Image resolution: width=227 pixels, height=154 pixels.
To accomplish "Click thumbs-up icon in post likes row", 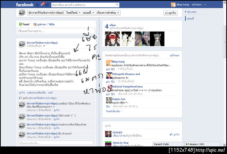I will (x=20, y=98).
